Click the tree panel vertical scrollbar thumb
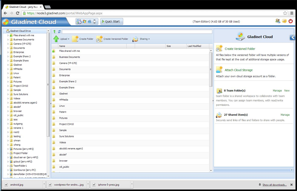This screenshot has width=297, height=191. pos(48,85)
